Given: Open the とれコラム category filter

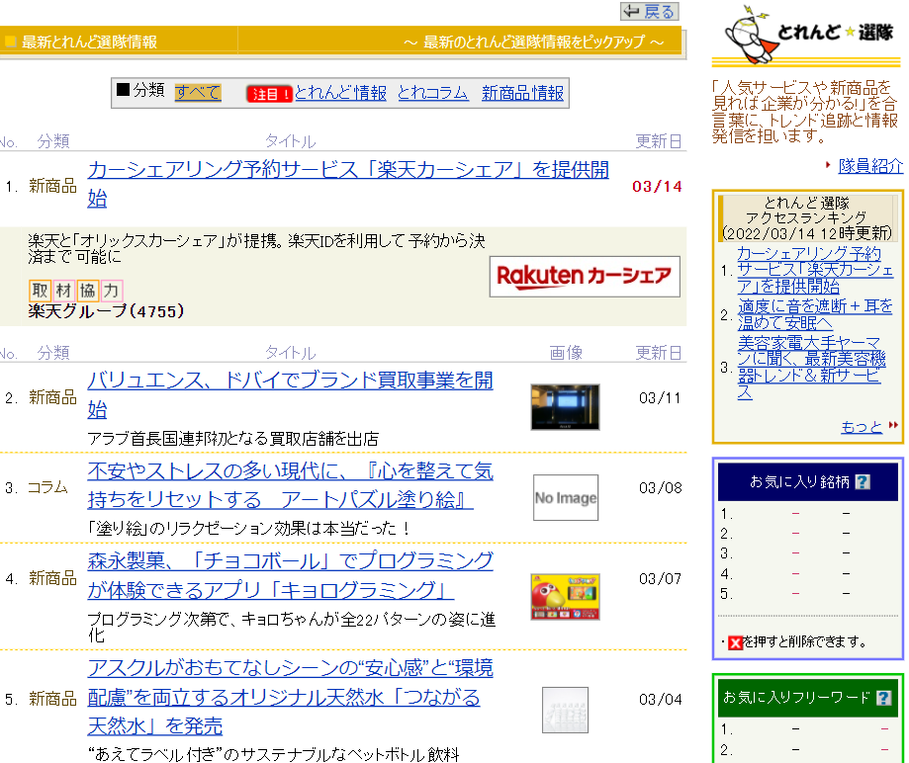Looking at the screenshot, I should click(x=433, y=93).
